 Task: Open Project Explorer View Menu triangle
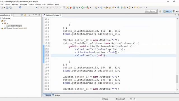(x=33, y=15)
